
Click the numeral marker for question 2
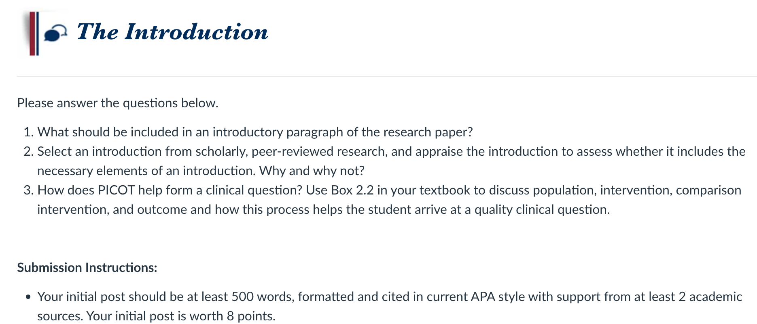click(28, 151)
